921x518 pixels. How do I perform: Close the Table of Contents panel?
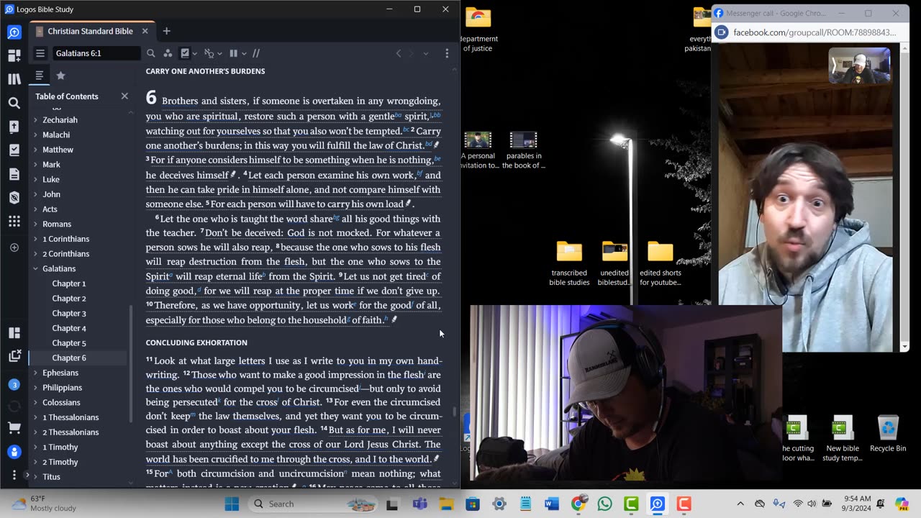[x=124, y=96]
